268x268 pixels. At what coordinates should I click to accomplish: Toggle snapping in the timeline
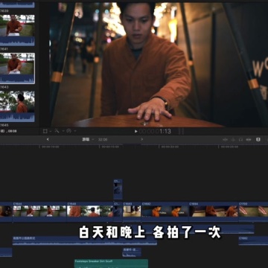[x=249, y=140]
